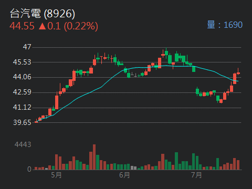Click the 39.65 price axis label

click(22, 122)
